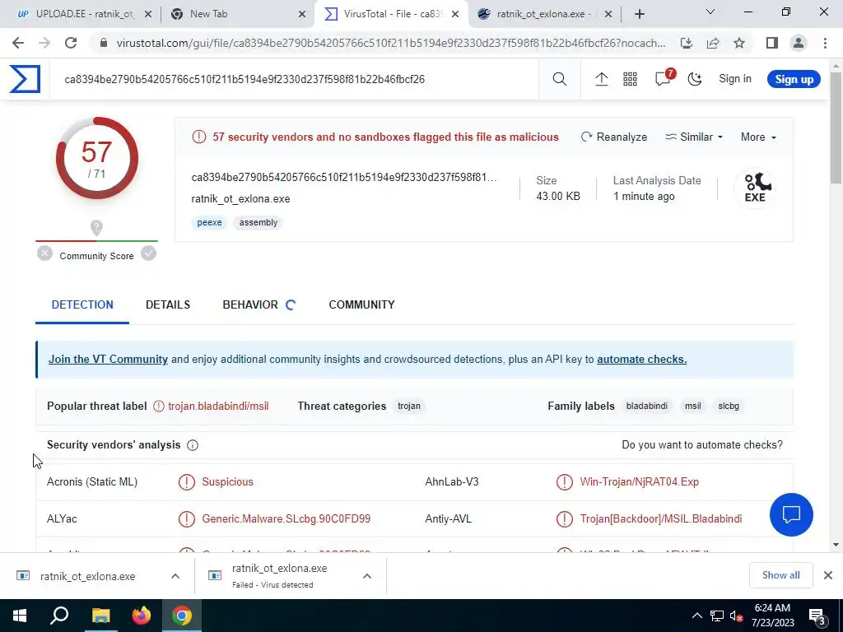This screenshot has width=843, height=632.
Task: Click the bladabindi family label
Action: pyautogui.click(x=647, y=407)
